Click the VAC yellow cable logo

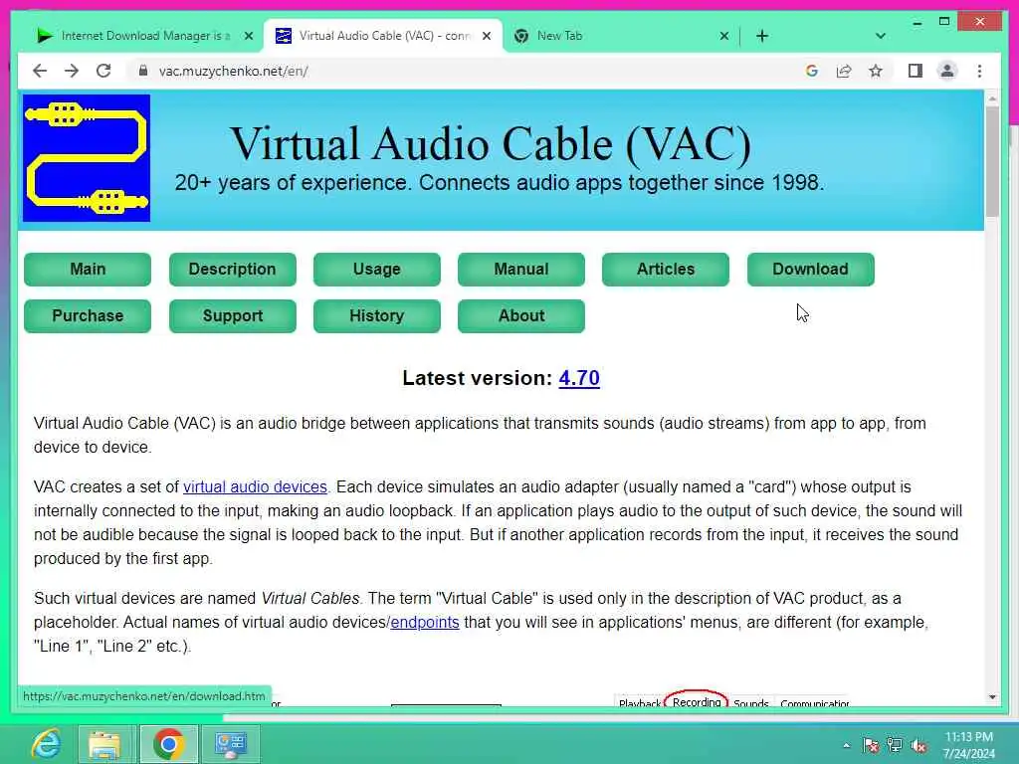pyautogui.click(x=87, y=158)
